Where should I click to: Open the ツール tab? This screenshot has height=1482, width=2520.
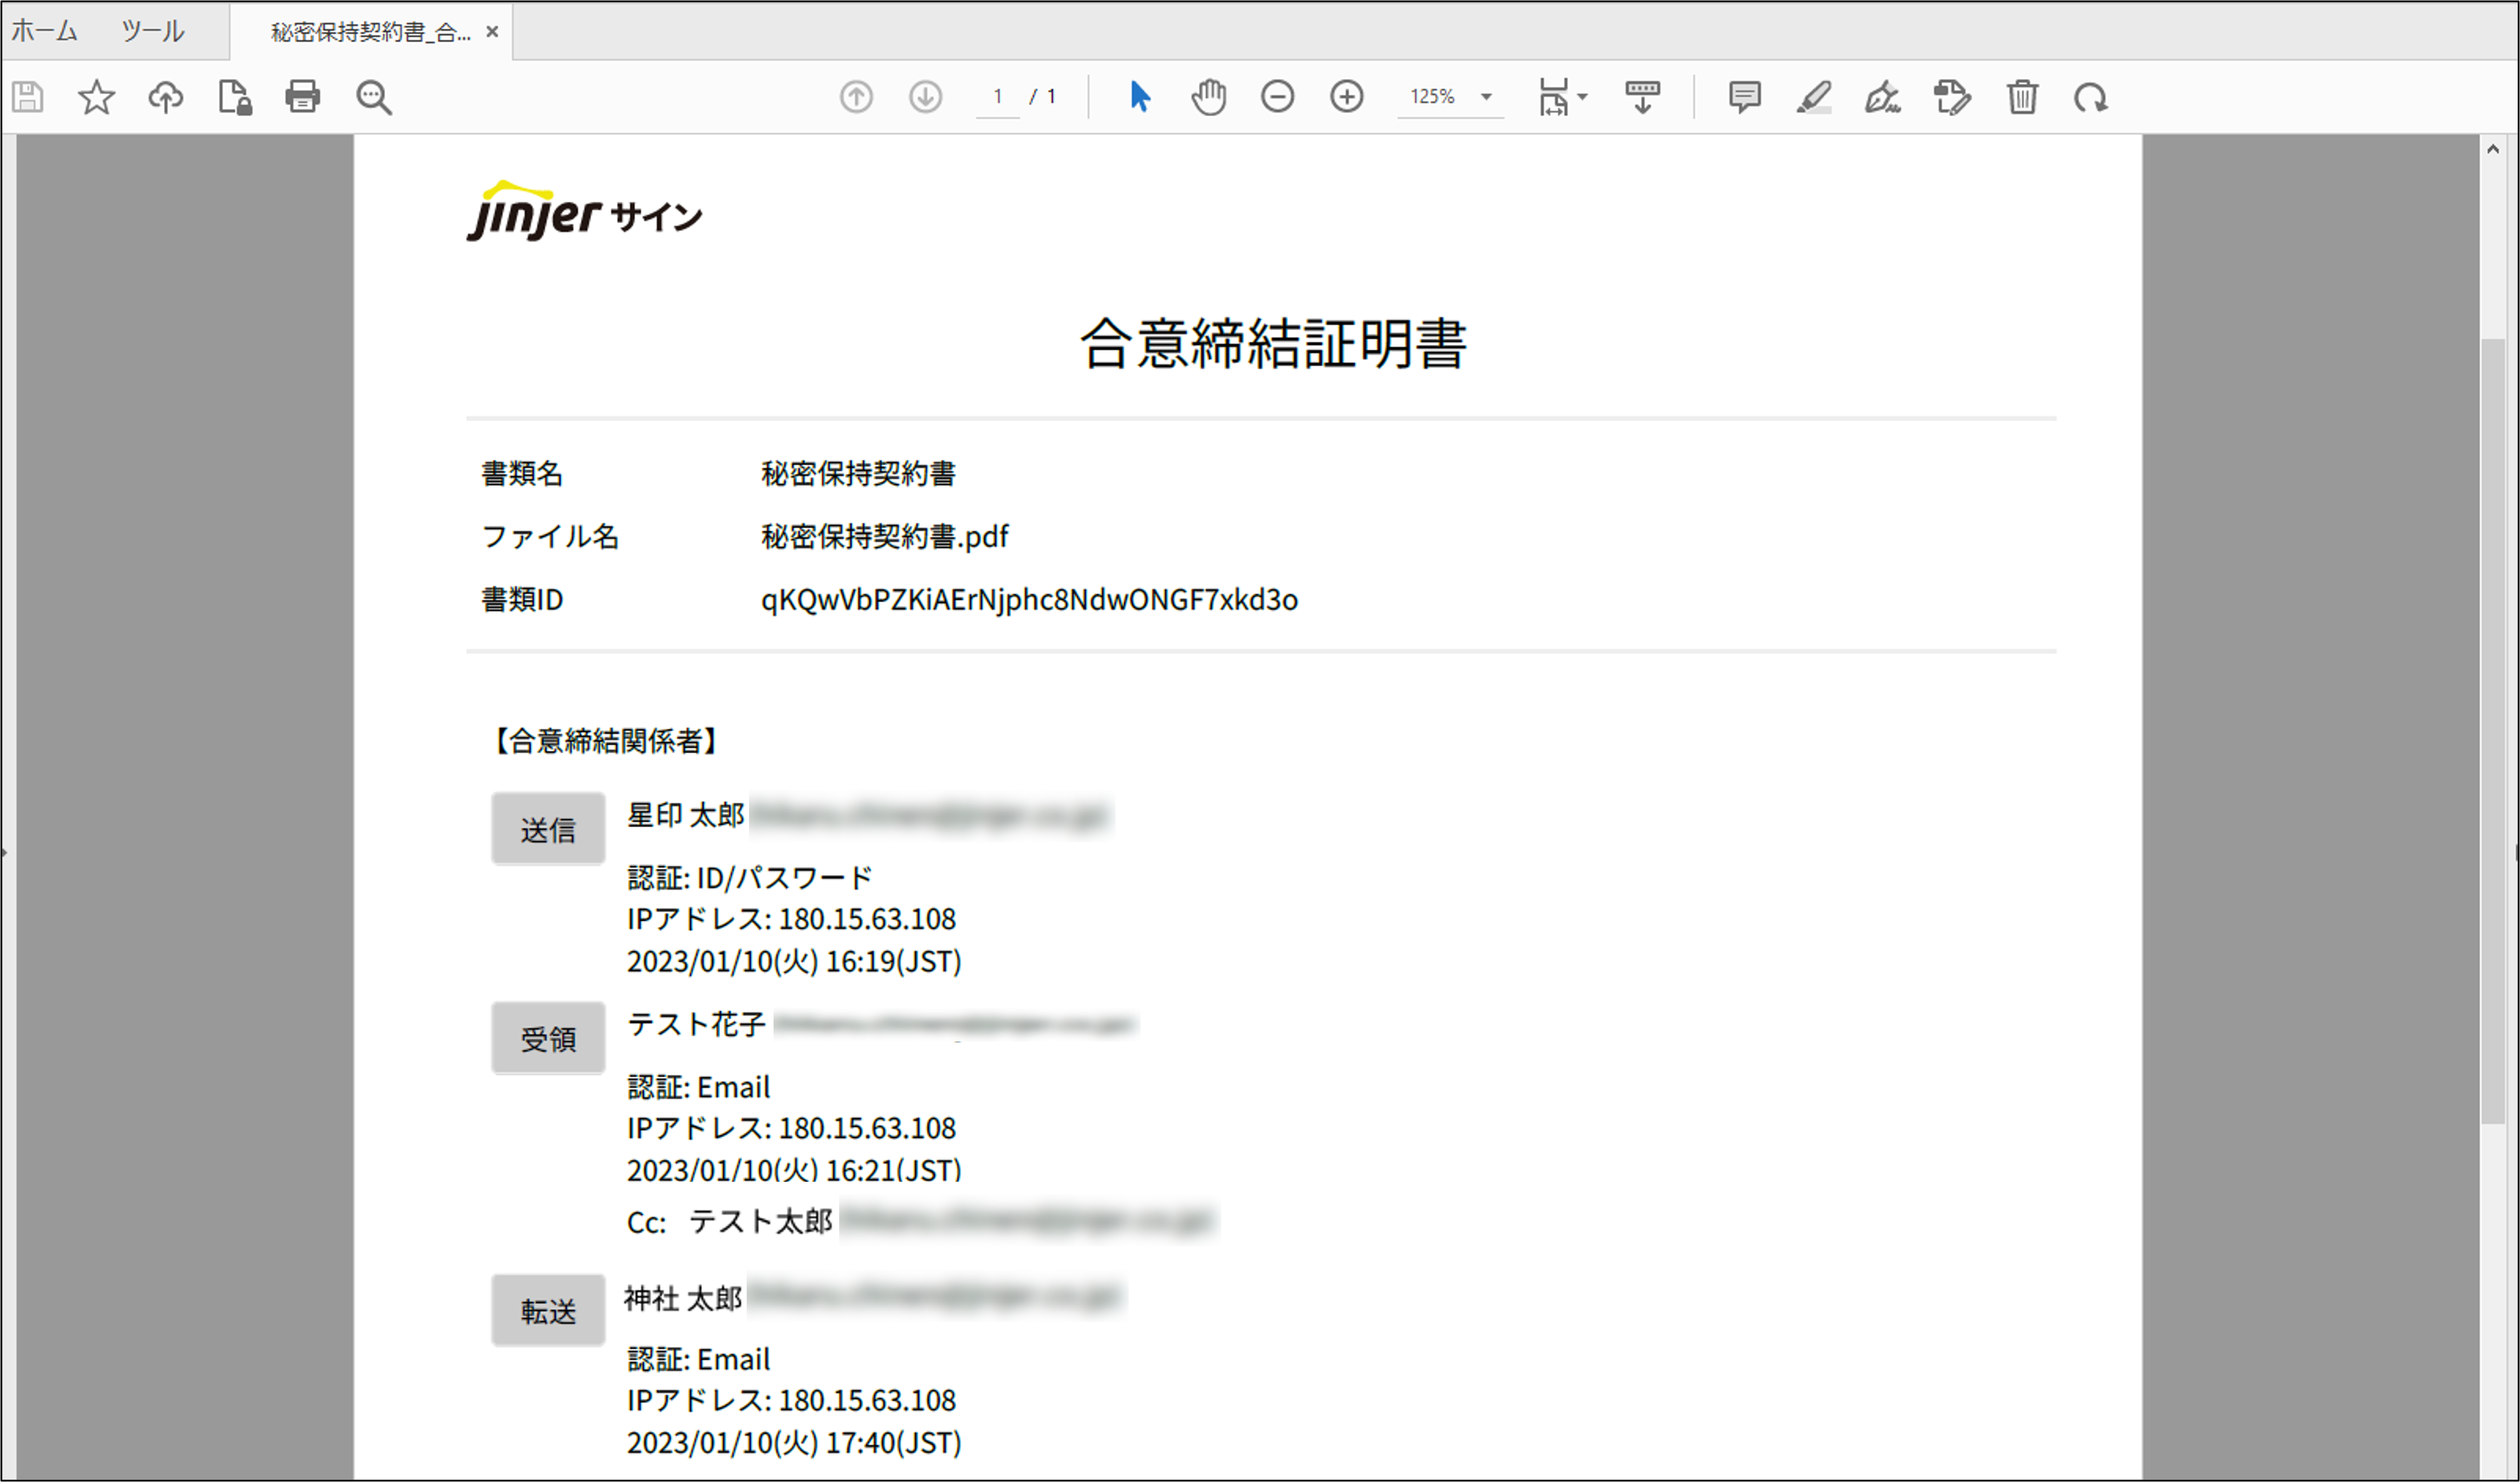click(x=152, y=31)
